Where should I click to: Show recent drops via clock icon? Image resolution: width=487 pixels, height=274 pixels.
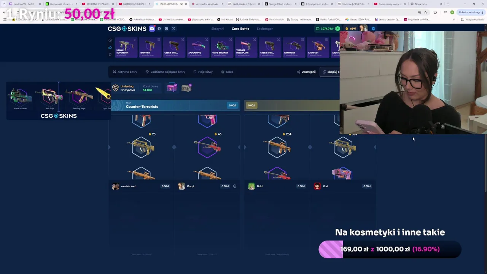pos(110,40)
